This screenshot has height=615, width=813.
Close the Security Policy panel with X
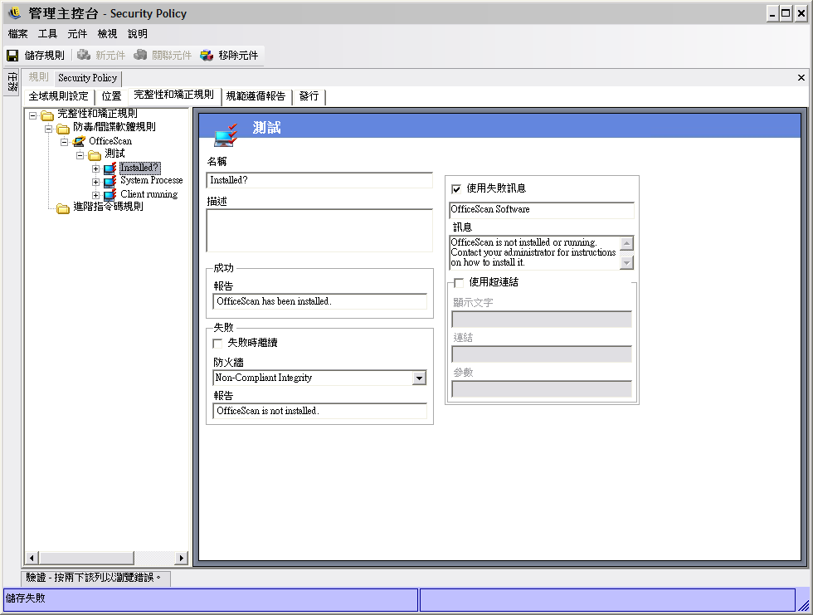801,78
